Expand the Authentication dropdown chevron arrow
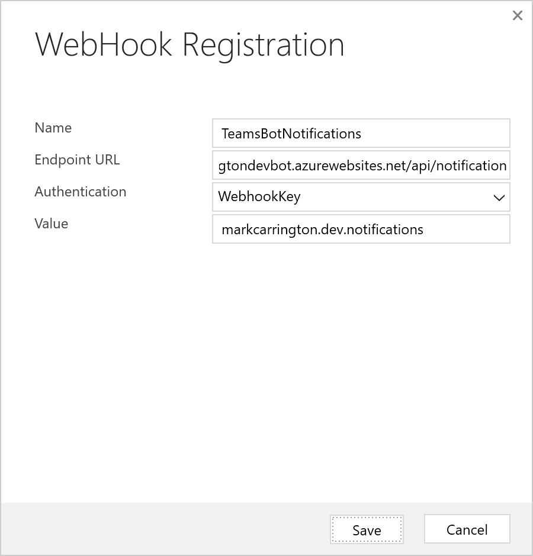The image size is (533, 556). pyautogui.click(x=499, y=198)
